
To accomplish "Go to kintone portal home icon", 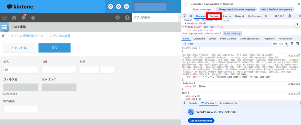I will 14,18.
